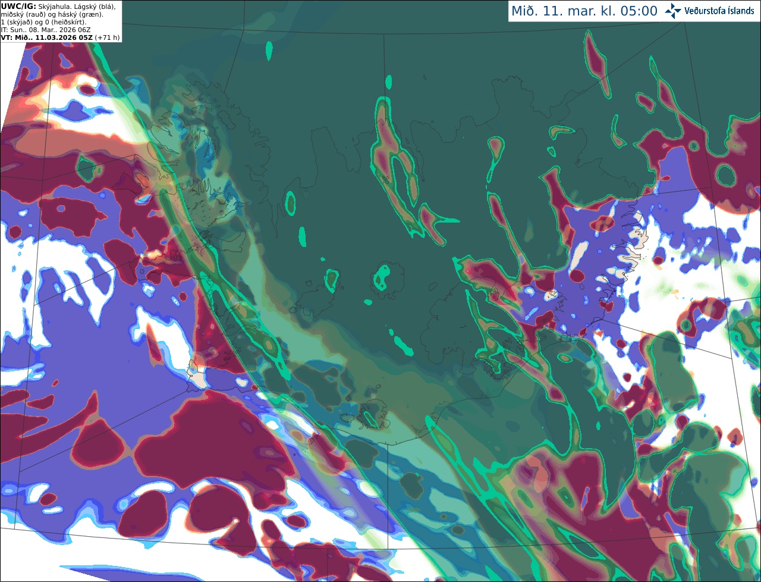
Task: Click the 'Veðurstofa Íslands' logo text
Action: 719,11
